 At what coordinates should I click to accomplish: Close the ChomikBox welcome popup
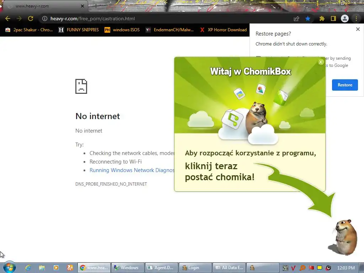[321, 62]
